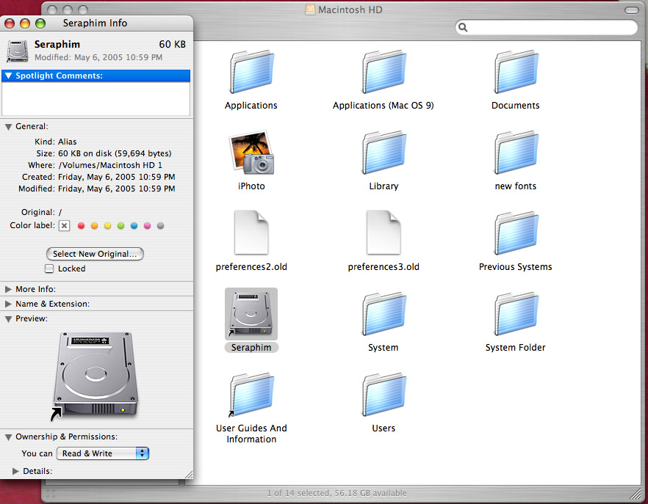
Task: Click the "/Volumes/Macintosh HD 1" path text
Action: point(110,165)
